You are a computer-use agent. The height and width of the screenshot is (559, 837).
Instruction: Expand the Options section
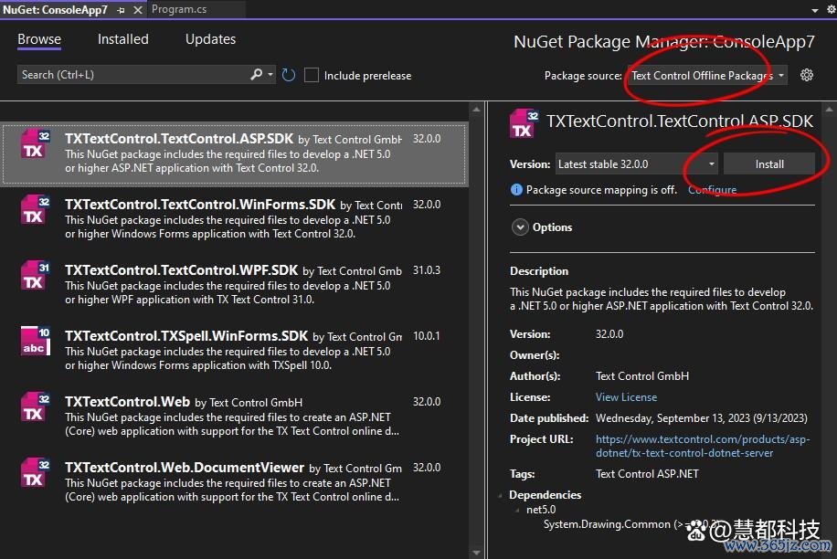[x=520, y=227]
